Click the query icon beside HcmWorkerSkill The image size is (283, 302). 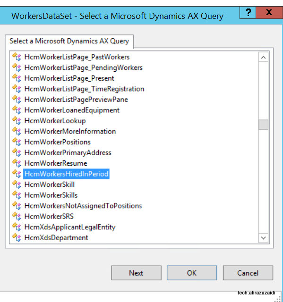coord(17,185)
